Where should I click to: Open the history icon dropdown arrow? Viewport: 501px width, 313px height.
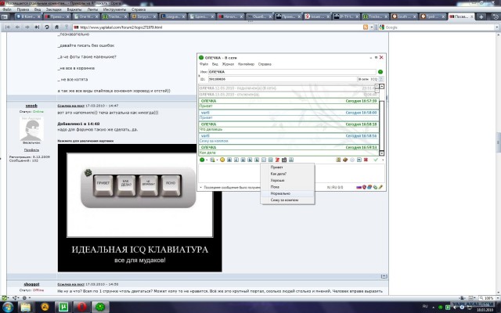(217, 160)
